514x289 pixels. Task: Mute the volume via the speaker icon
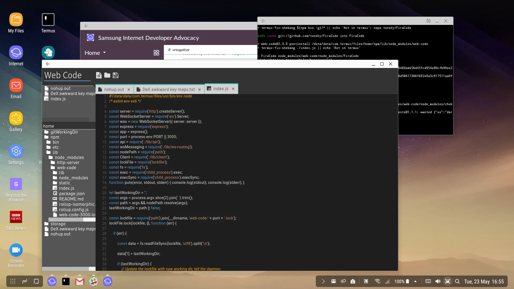(438, 281)
